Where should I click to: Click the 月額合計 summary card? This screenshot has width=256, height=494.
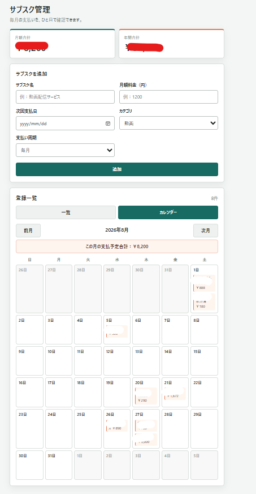pos(62,44)
